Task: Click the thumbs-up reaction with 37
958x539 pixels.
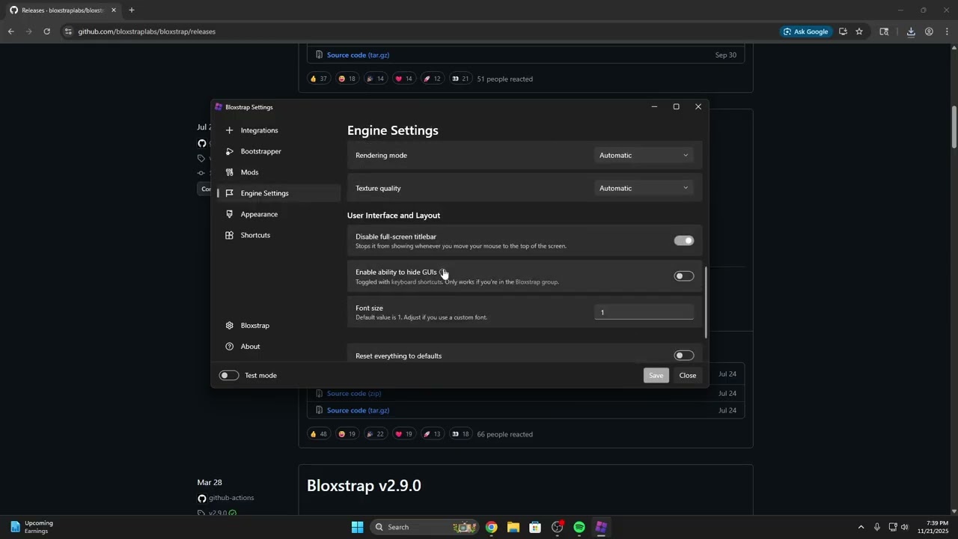Action: [x=319, y=79]
